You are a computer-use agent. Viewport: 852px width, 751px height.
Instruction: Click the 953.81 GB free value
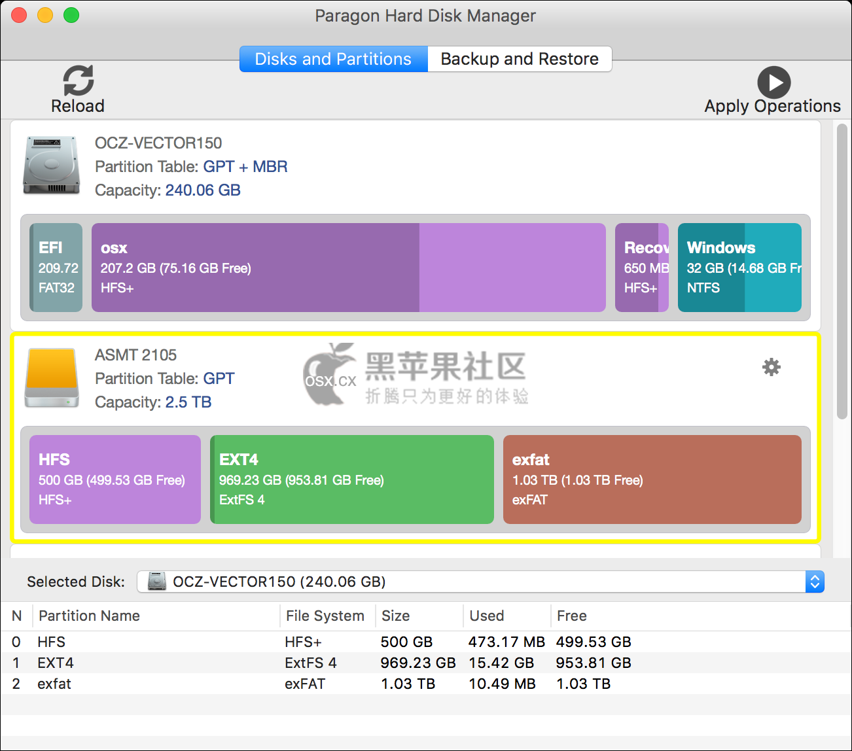tap(594, 663)
